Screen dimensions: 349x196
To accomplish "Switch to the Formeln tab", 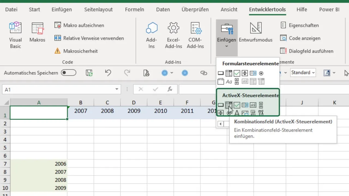I will click(x=134, y=10).
